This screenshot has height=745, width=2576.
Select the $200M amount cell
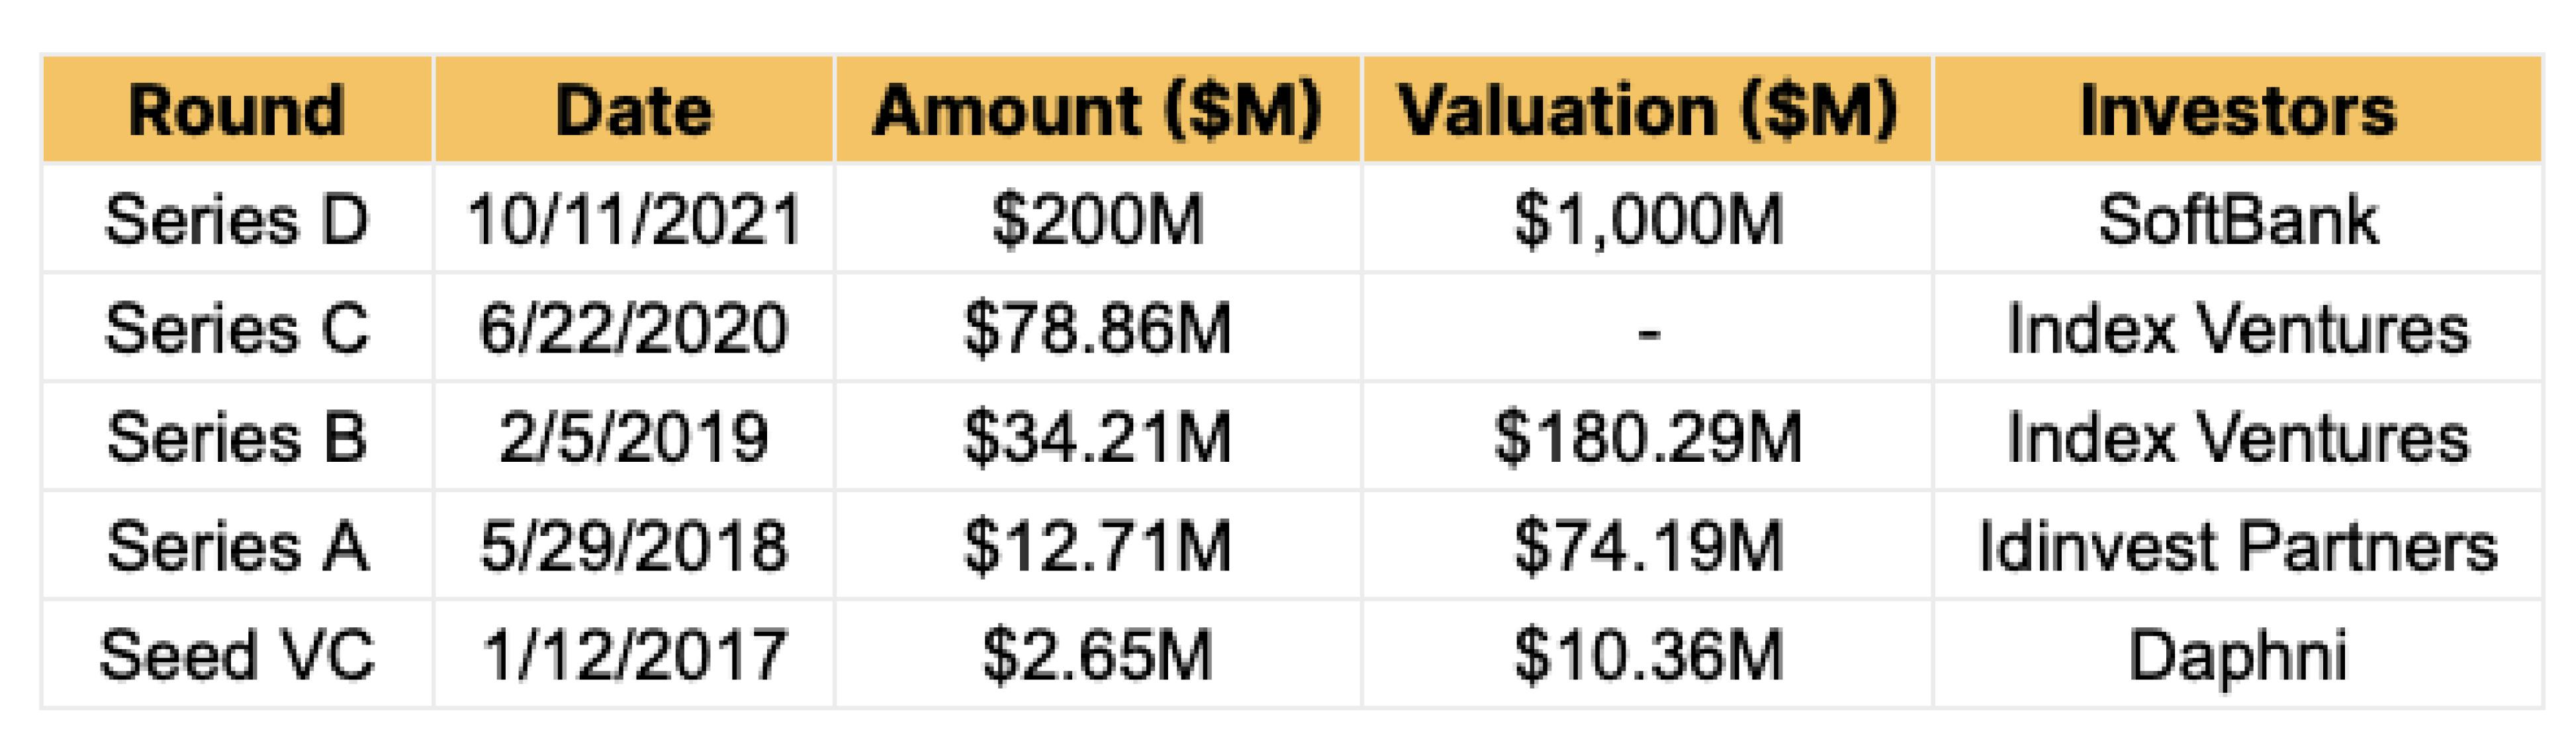[x=1097, y=219]
